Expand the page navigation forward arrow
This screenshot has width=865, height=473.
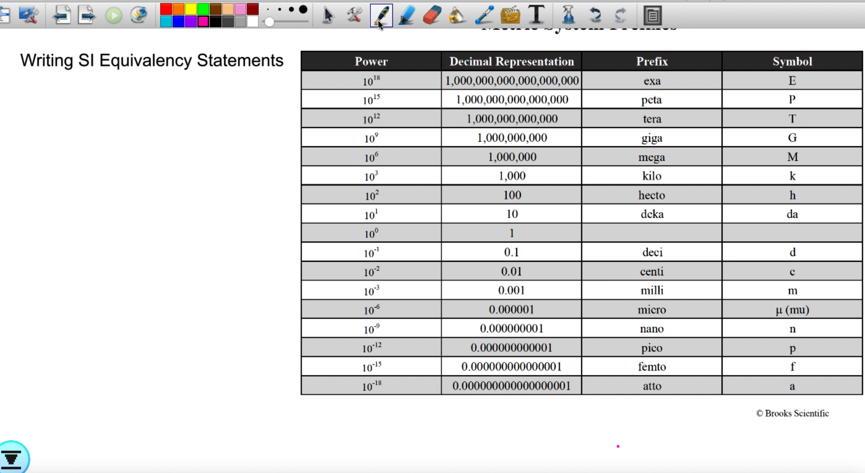pyautogui.click(x=87, y=15)
